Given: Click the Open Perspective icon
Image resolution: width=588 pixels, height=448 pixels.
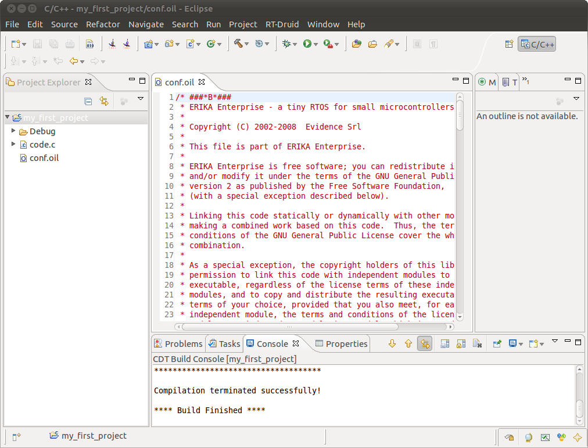Looking at the screenshot, I should pos(509,44).
